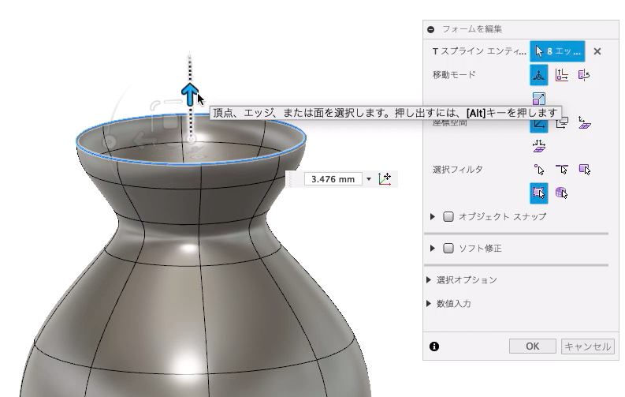The width and height of the screenshot is (625, 397).
Task: Cancel the Edit Form dialog
Action: coord(588,346)
